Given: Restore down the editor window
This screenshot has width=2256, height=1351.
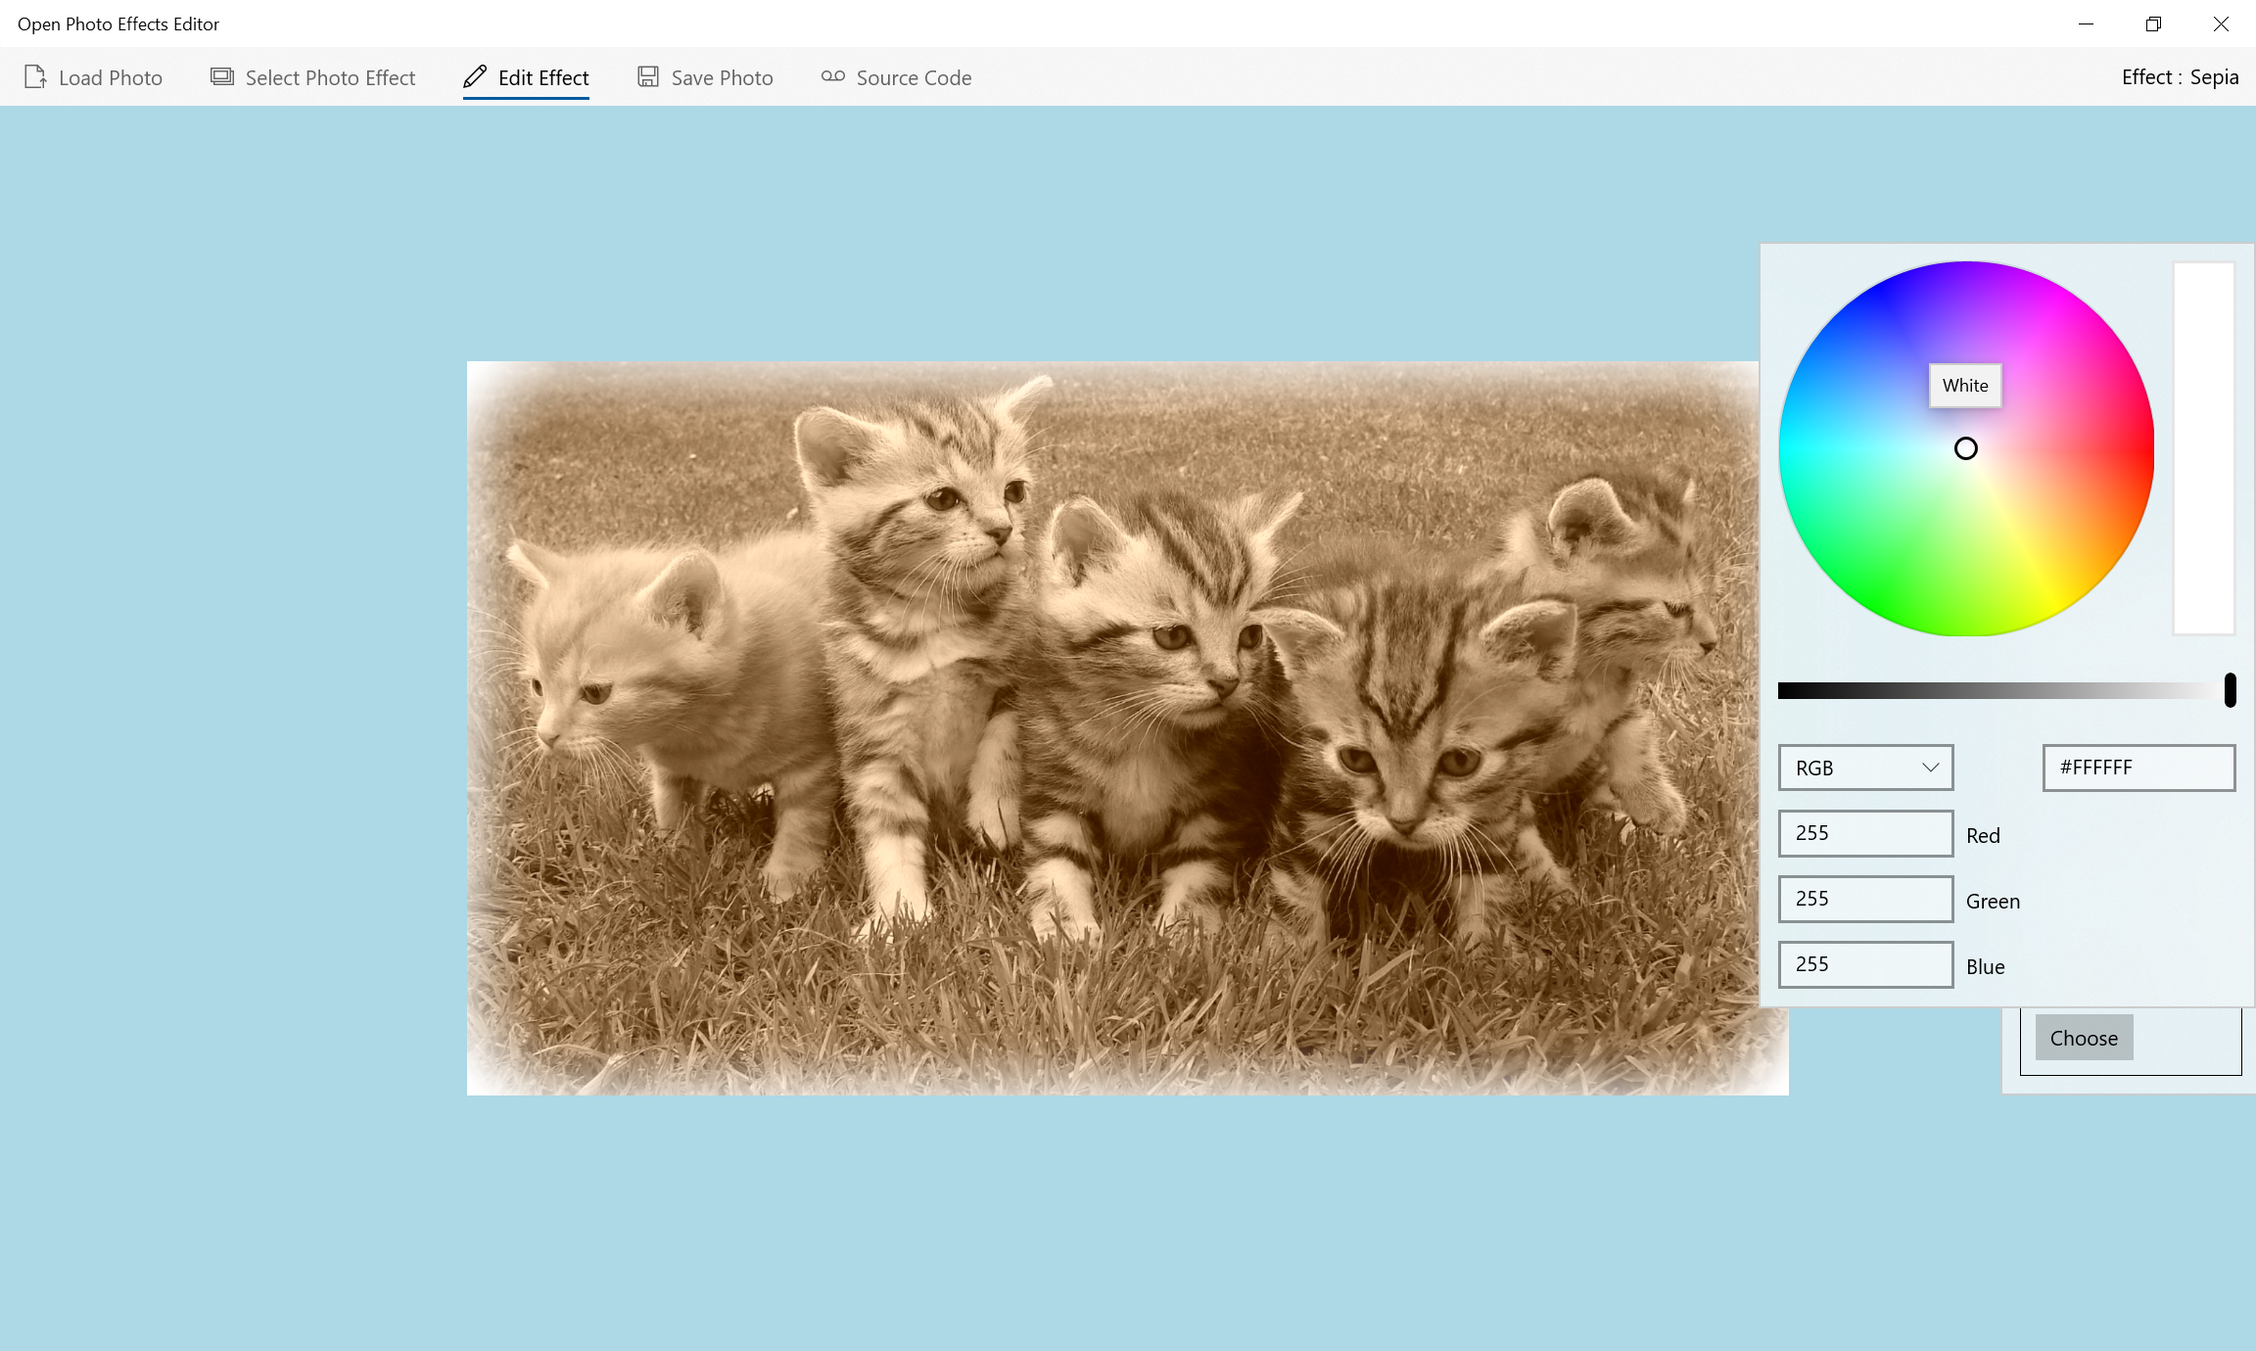Looking at the screenshot, I should [2153, 23].
